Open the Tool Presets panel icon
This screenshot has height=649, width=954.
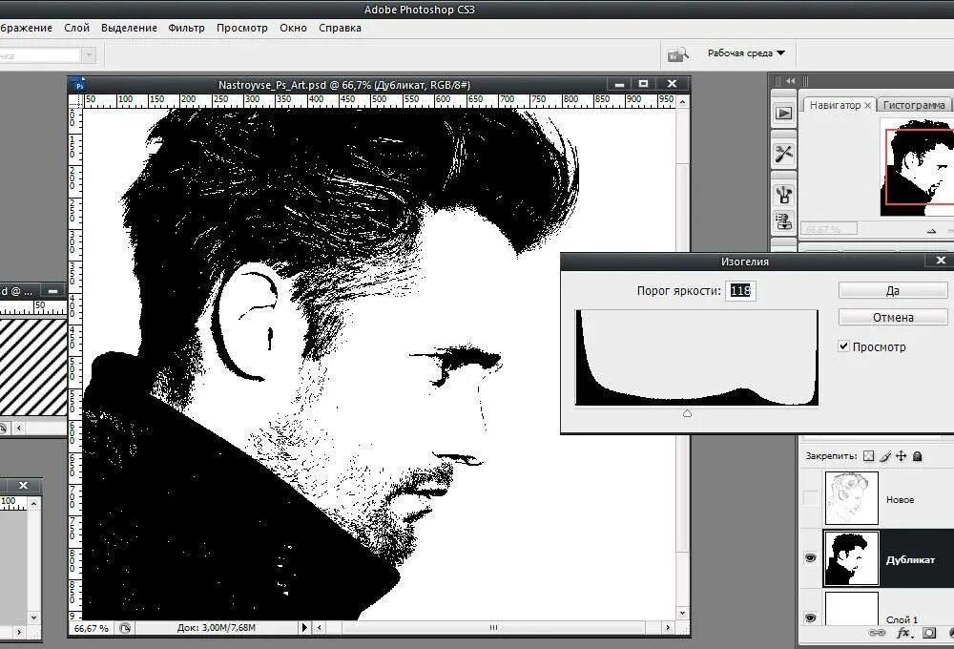[x=784, y=154]
